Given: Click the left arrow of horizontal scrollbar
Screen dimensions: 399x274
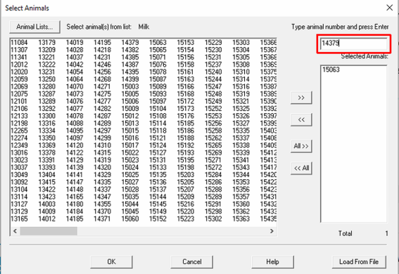Looking at the screenshot, I should (15, 231).
